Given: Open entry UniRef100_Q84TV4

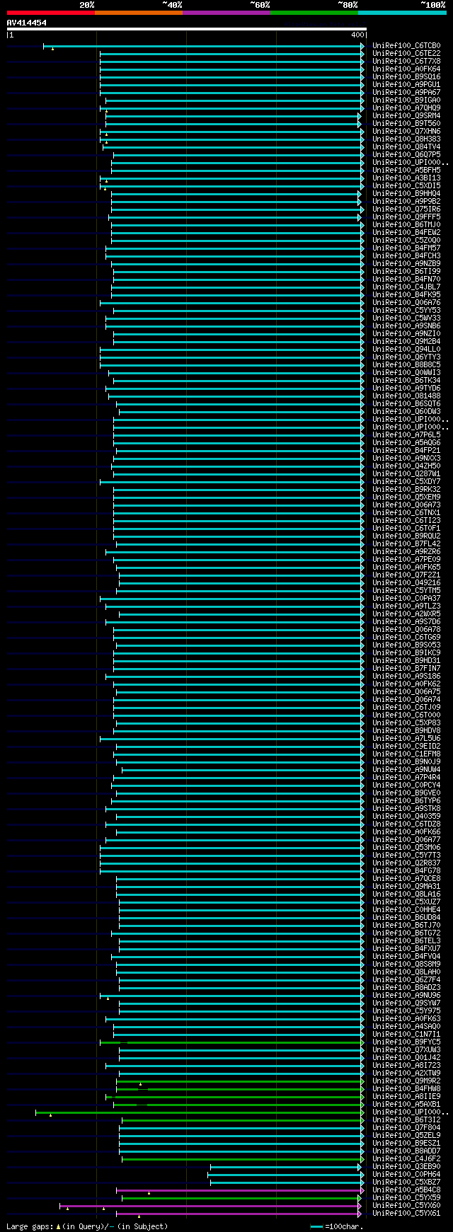Looking at the screenshot, I should click(x=406, y=147).
